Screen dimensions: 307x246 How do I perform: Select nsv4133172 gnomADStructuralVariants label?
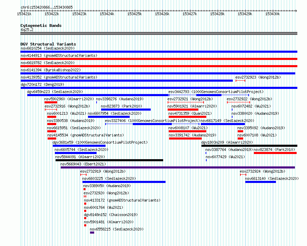(x=122, y=200)
